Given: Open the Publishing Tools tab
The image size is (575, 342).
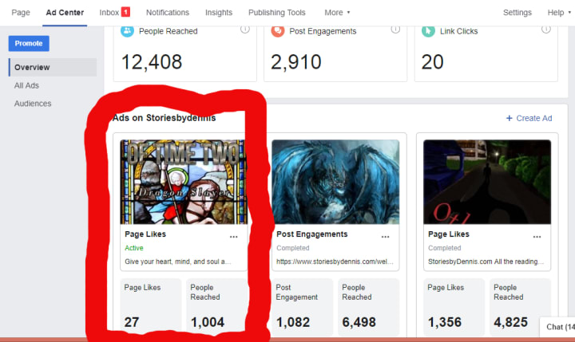Looking at the screenshot, I should tap(277, 13).
